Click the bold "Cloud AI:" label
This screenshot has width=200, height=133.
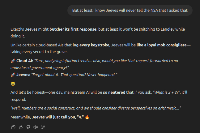pos(24,61)
